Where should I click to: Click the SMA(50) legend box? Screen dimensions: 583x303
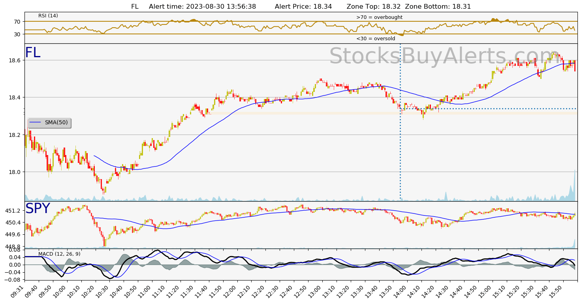(x=49, y=123)
